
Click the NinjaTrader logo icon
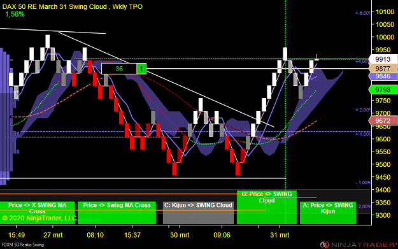[x=325, y=245]
